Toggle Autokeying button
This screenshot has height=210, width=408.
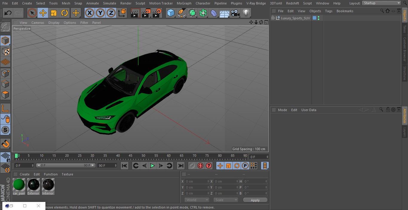(x=200, y=166)
